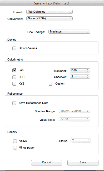Toggle the Minus paper checkbox

15,148
